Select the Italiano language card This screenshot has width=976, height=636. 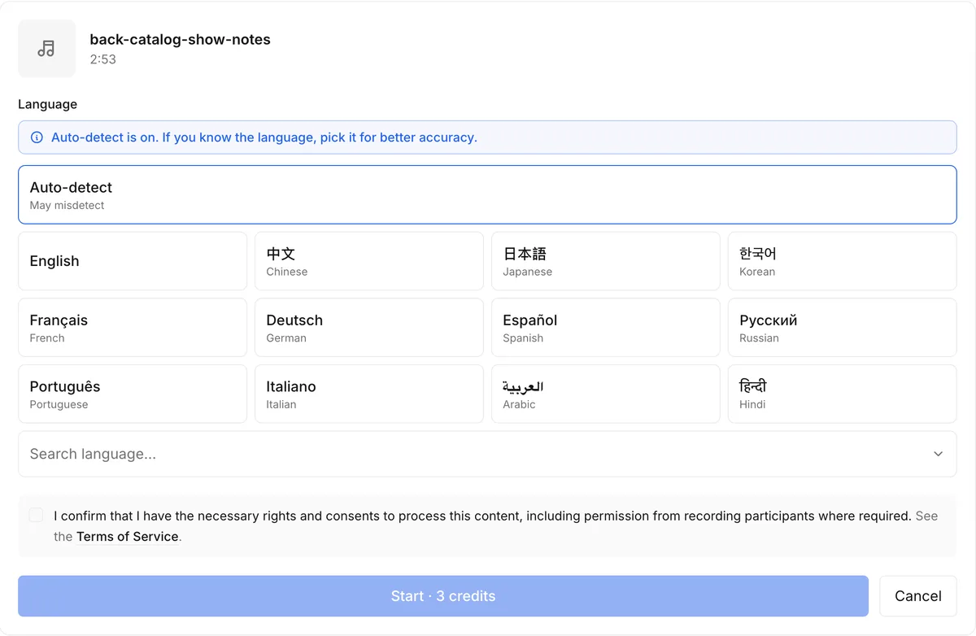point(369,394)
